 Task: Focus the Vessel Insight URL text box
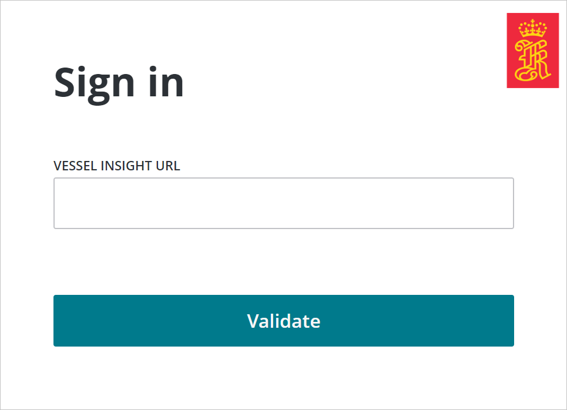click(x=283, y=203)
